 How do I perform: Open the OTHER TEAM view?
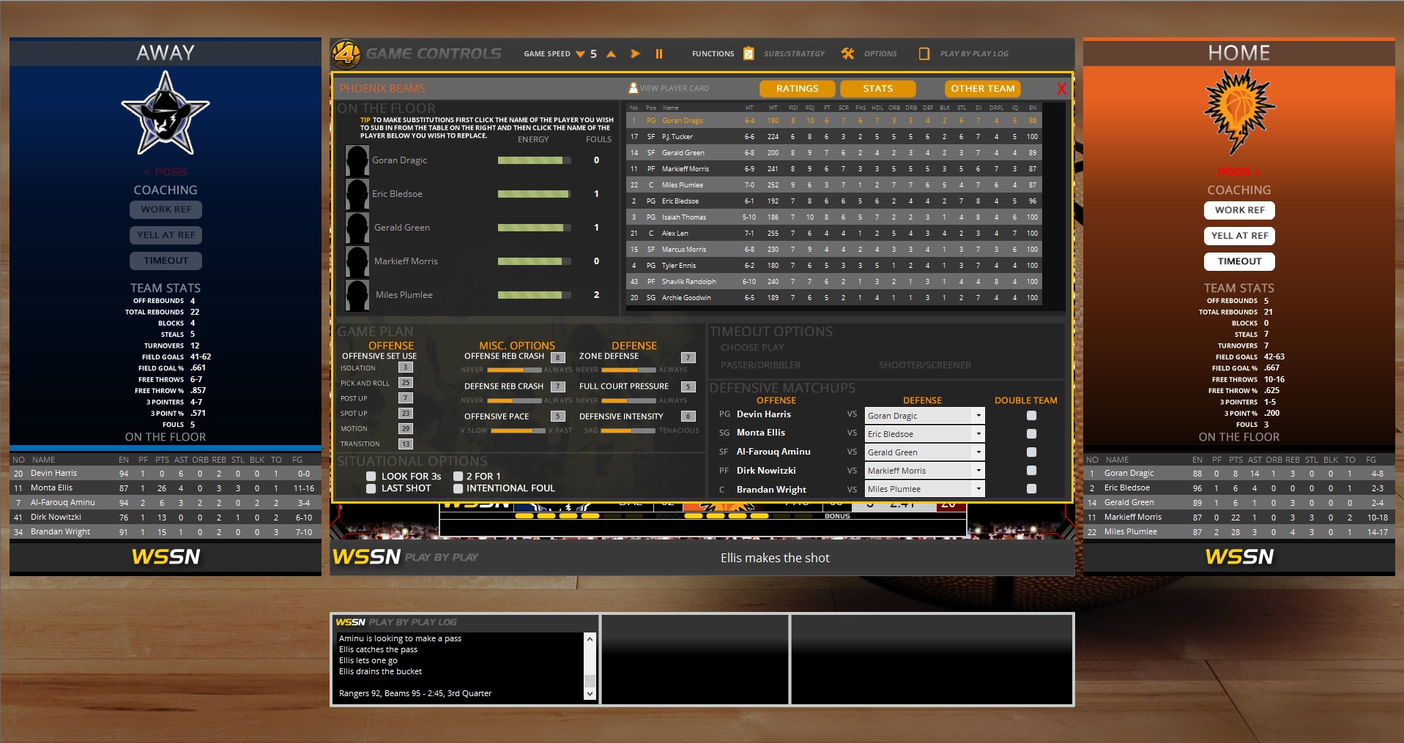coord(982,88)
